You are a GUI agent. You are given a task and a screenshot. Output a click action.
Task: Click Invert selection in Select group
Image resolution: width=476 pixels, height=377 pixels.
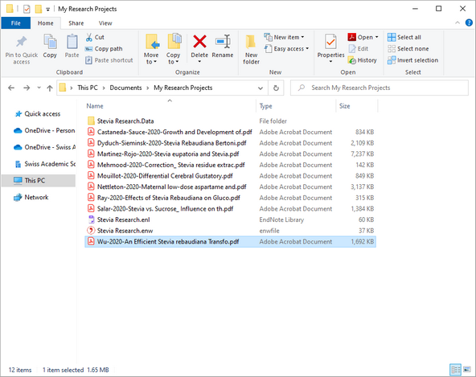tap(412, 60)
